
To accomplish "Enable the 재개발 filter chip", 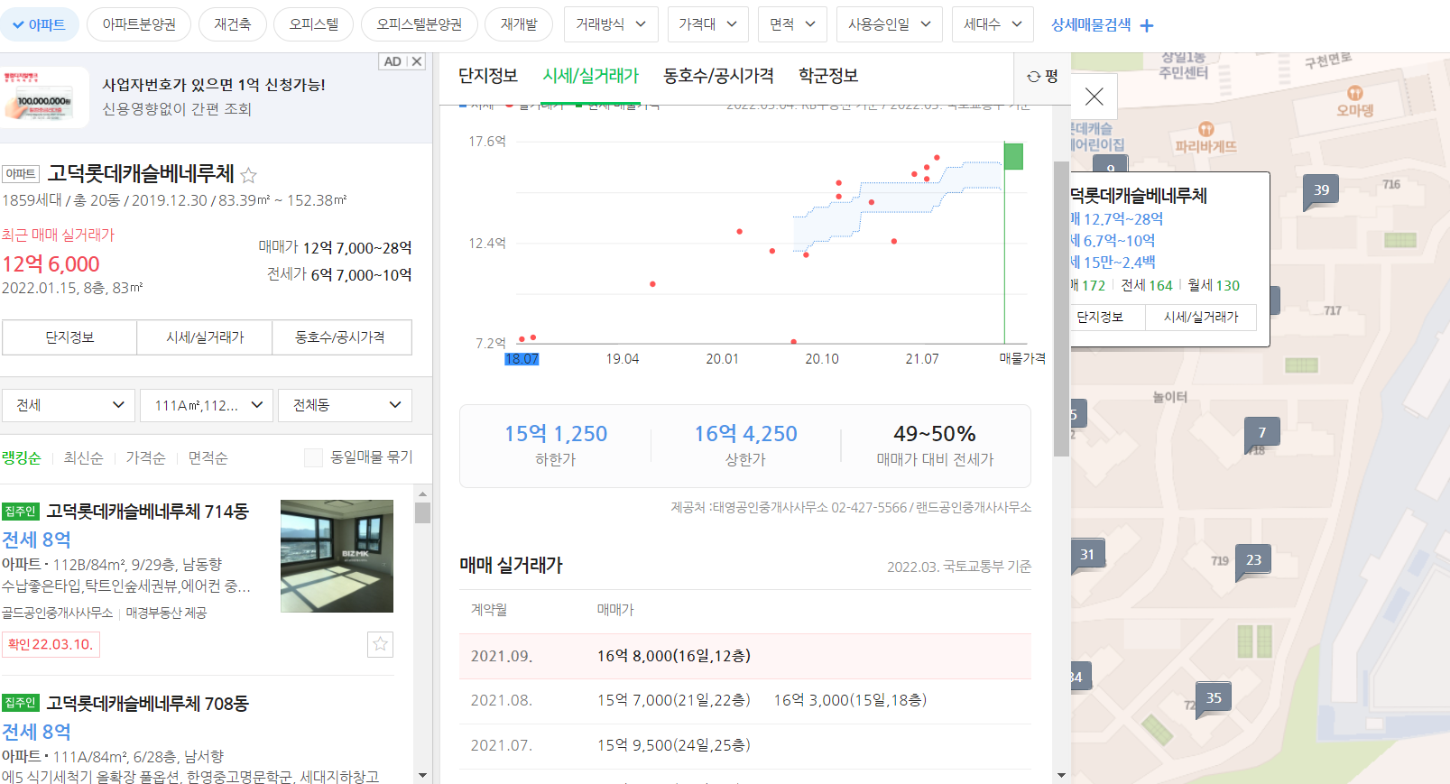I will click(519, 24).
